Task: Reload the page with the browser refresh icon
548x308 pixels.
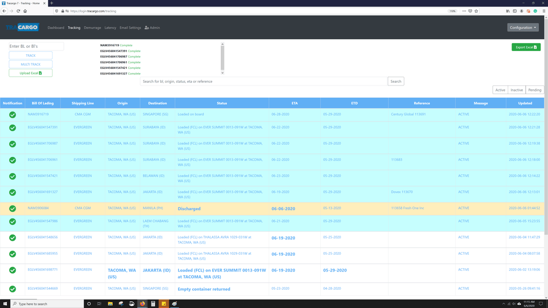Action: pos(18,11)
